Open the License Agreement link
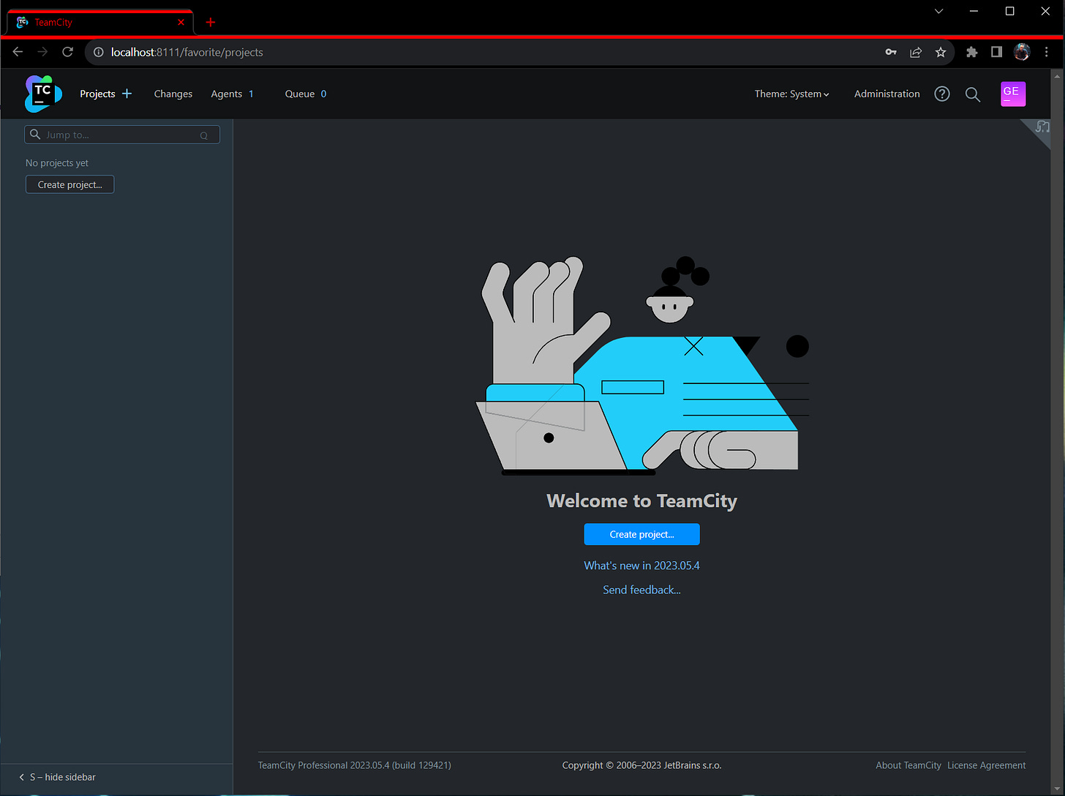This screenshot has height=796, width=1065. click(x=987, y=765)
